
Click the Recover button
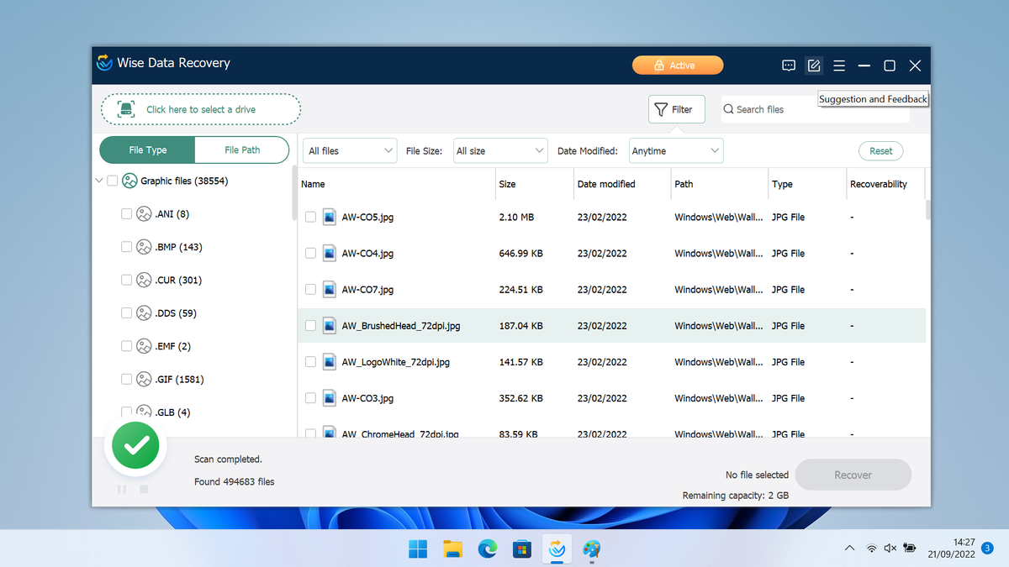853,475
